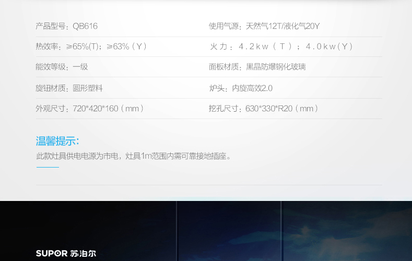Click the 炉头 内旋高效2.0 burner specification
This screenshot has width=412, height=261.
[241, 88]
